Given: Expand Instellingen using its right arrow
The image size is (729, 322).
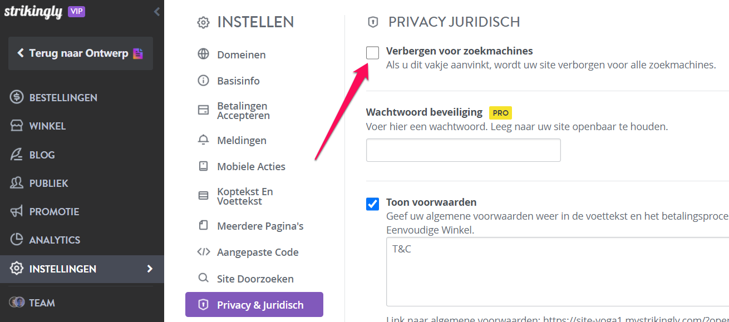Looking at the screenshot, I should pyautogui.click(x=149, y=269).
